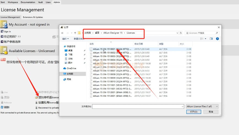Refresh the address bar folder view
Viewport: 239px width, 135px height.
point(181,33)
